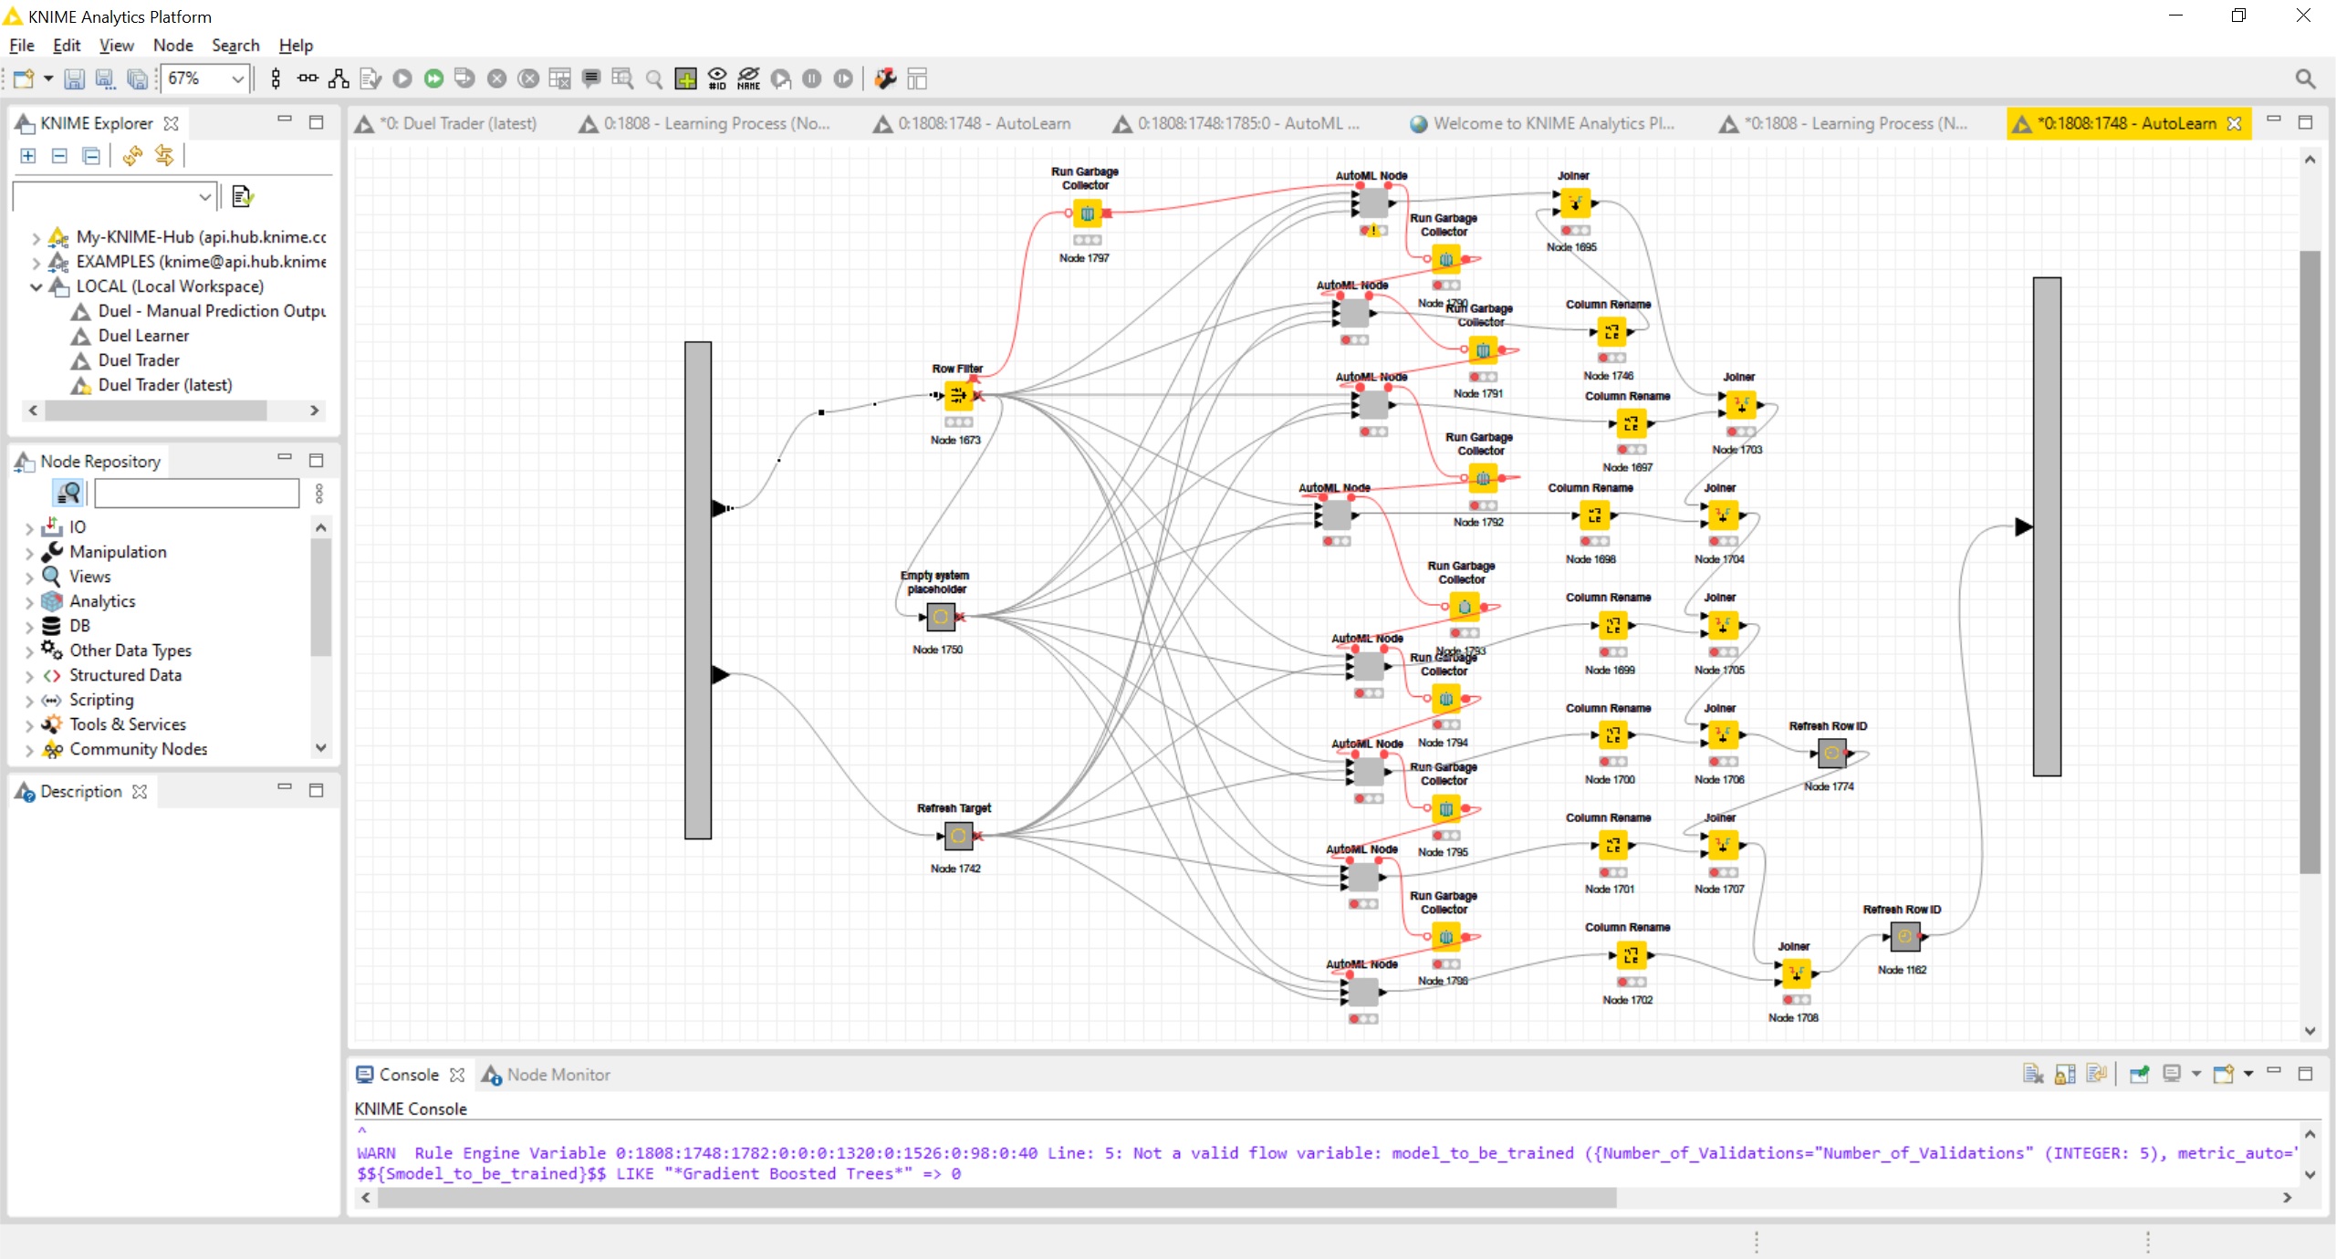Screen dimensions: 2336x1259
Task: Click the layout editor toolbar icon
Action: [x=917, y=79]
